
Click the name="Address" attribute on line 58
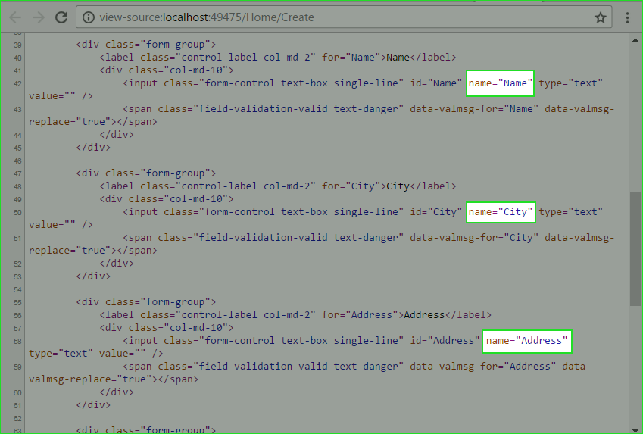(x=527, y=341)
